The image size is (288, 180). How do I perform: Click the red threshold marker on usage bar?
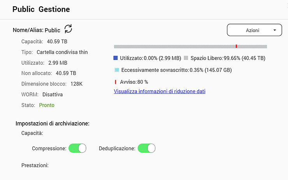[236, 46]
